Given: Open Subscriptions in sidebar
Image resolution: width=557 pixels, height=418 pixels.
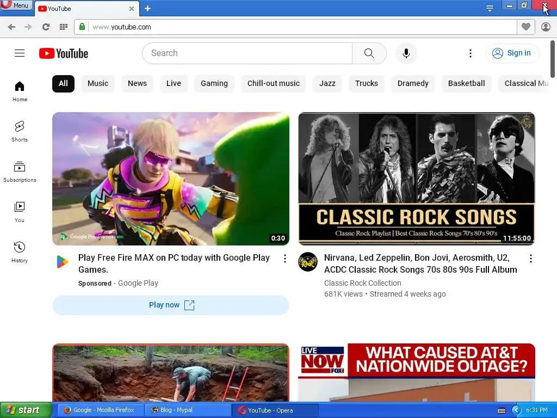Looking at the screenshot, I should pos(20,171).
